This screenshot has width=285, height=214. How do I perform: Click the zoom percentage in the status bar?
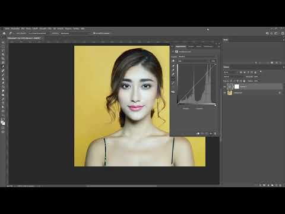tap(9, 186)
